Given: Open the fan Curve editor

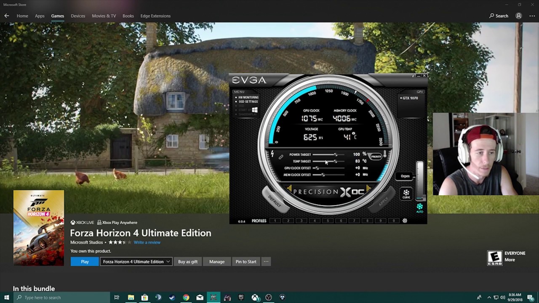Looking at the screenshot, I should 406,194.
